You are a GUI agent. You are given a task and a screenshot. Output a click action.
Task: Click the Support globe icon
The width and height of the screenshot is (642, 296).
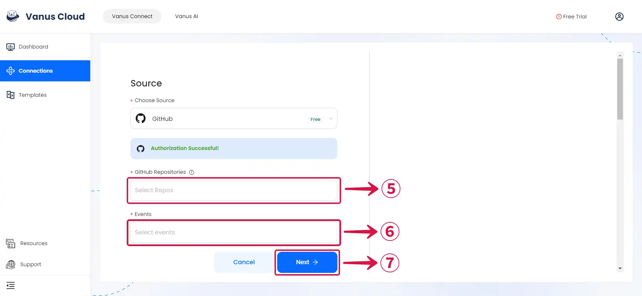(x=10, y=265)
